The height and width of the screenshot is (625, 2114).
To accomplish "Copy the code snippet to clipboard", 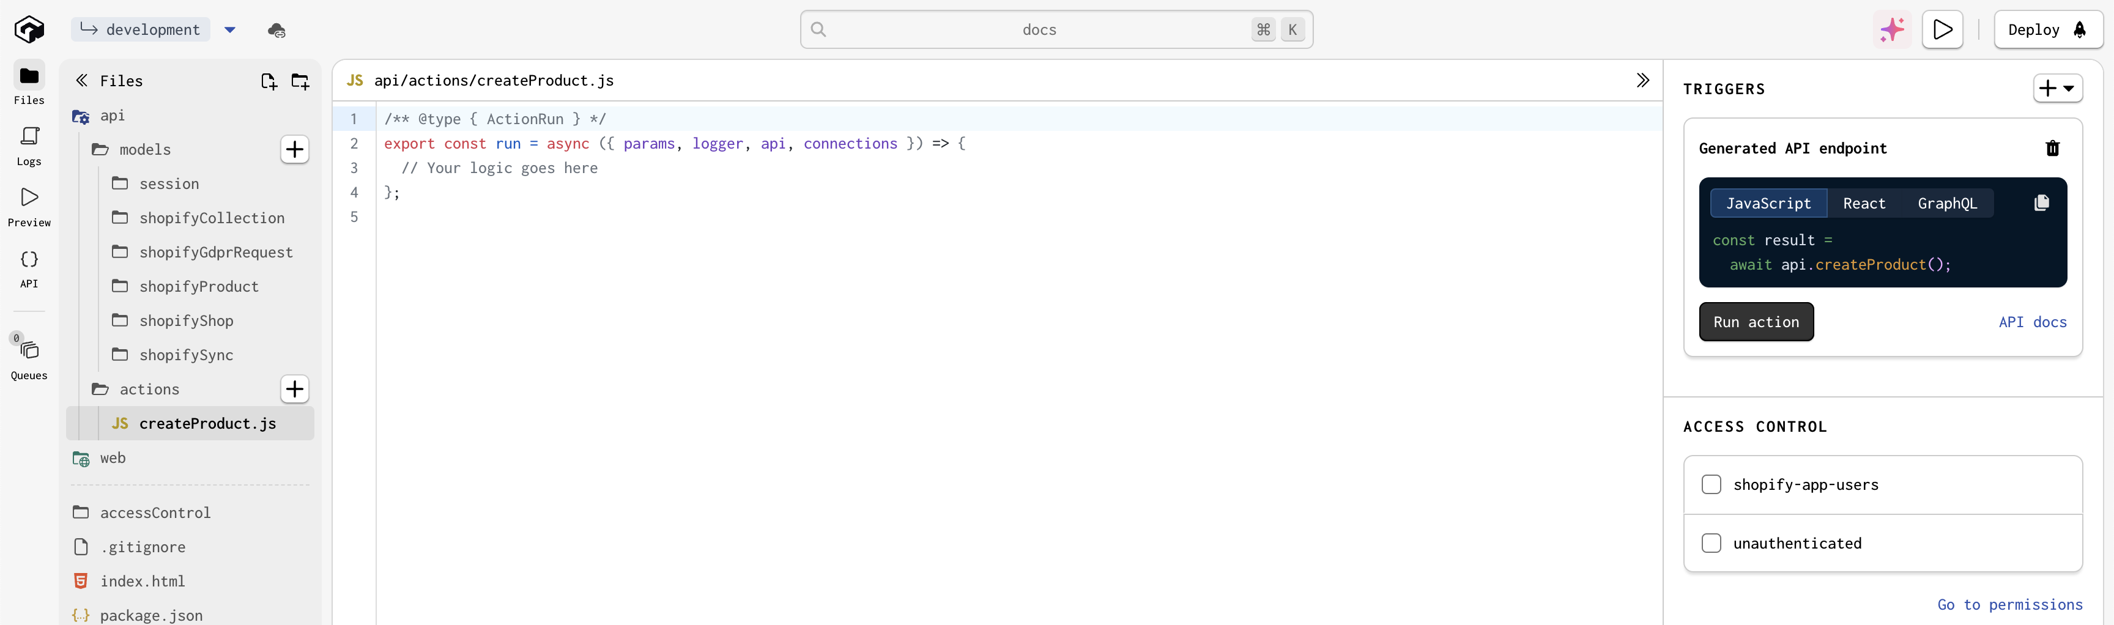I will coord(2042,202).
